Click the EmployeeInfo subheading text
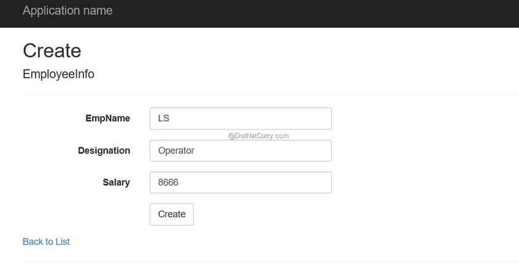 (x=58, y=74)
